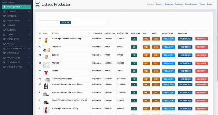Toggle the OK publish button for product 48
The height and width of the screenshot is (115, 218).
point(134,39)
